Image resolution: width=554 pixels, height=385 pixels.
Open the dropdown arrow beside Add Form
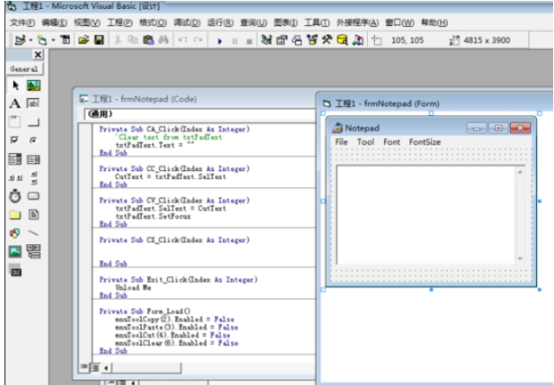click(53, 40)
